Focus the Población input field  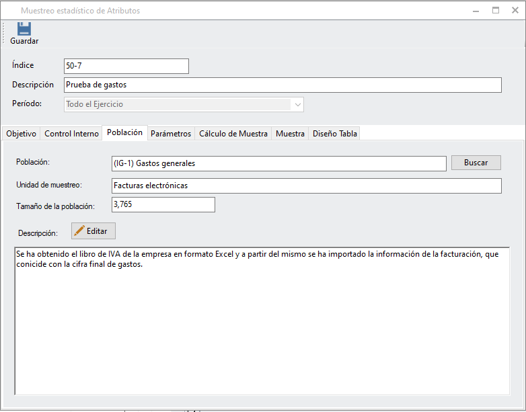click(278, 163)
